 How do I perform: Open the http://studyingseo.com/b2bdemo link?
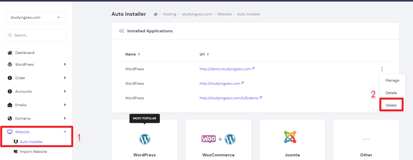[x=229, y=98]
